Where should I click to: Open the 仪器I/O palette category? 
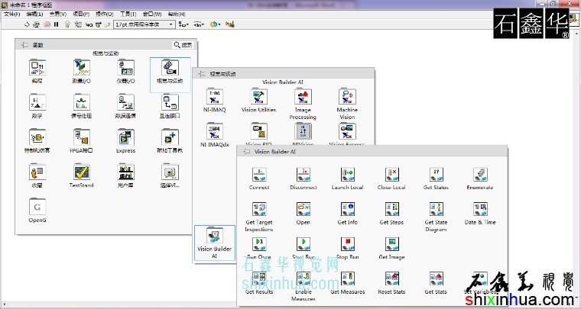pyautogui.click(x=125, y=71)
